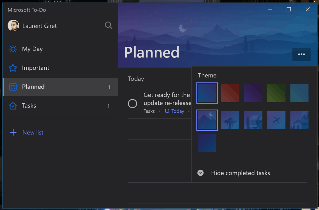
Task: Click the 'Get ready for the' task title
Action: coord(167,99)
